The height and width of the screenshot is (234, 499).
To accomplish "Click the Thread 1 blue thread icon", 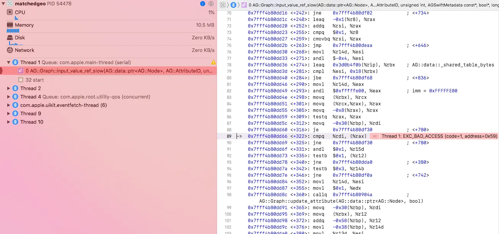I will [x=15, y=62].
